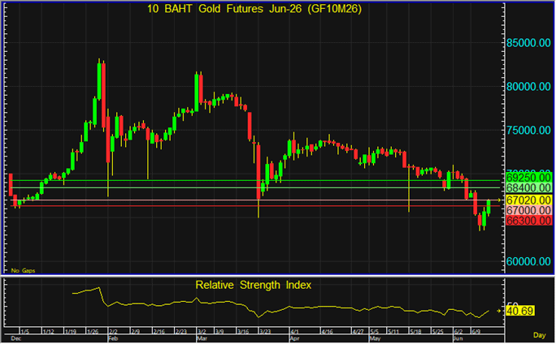
Task: Click the yellow 67020.00 last price label
Action: click(x=528, y=200)
